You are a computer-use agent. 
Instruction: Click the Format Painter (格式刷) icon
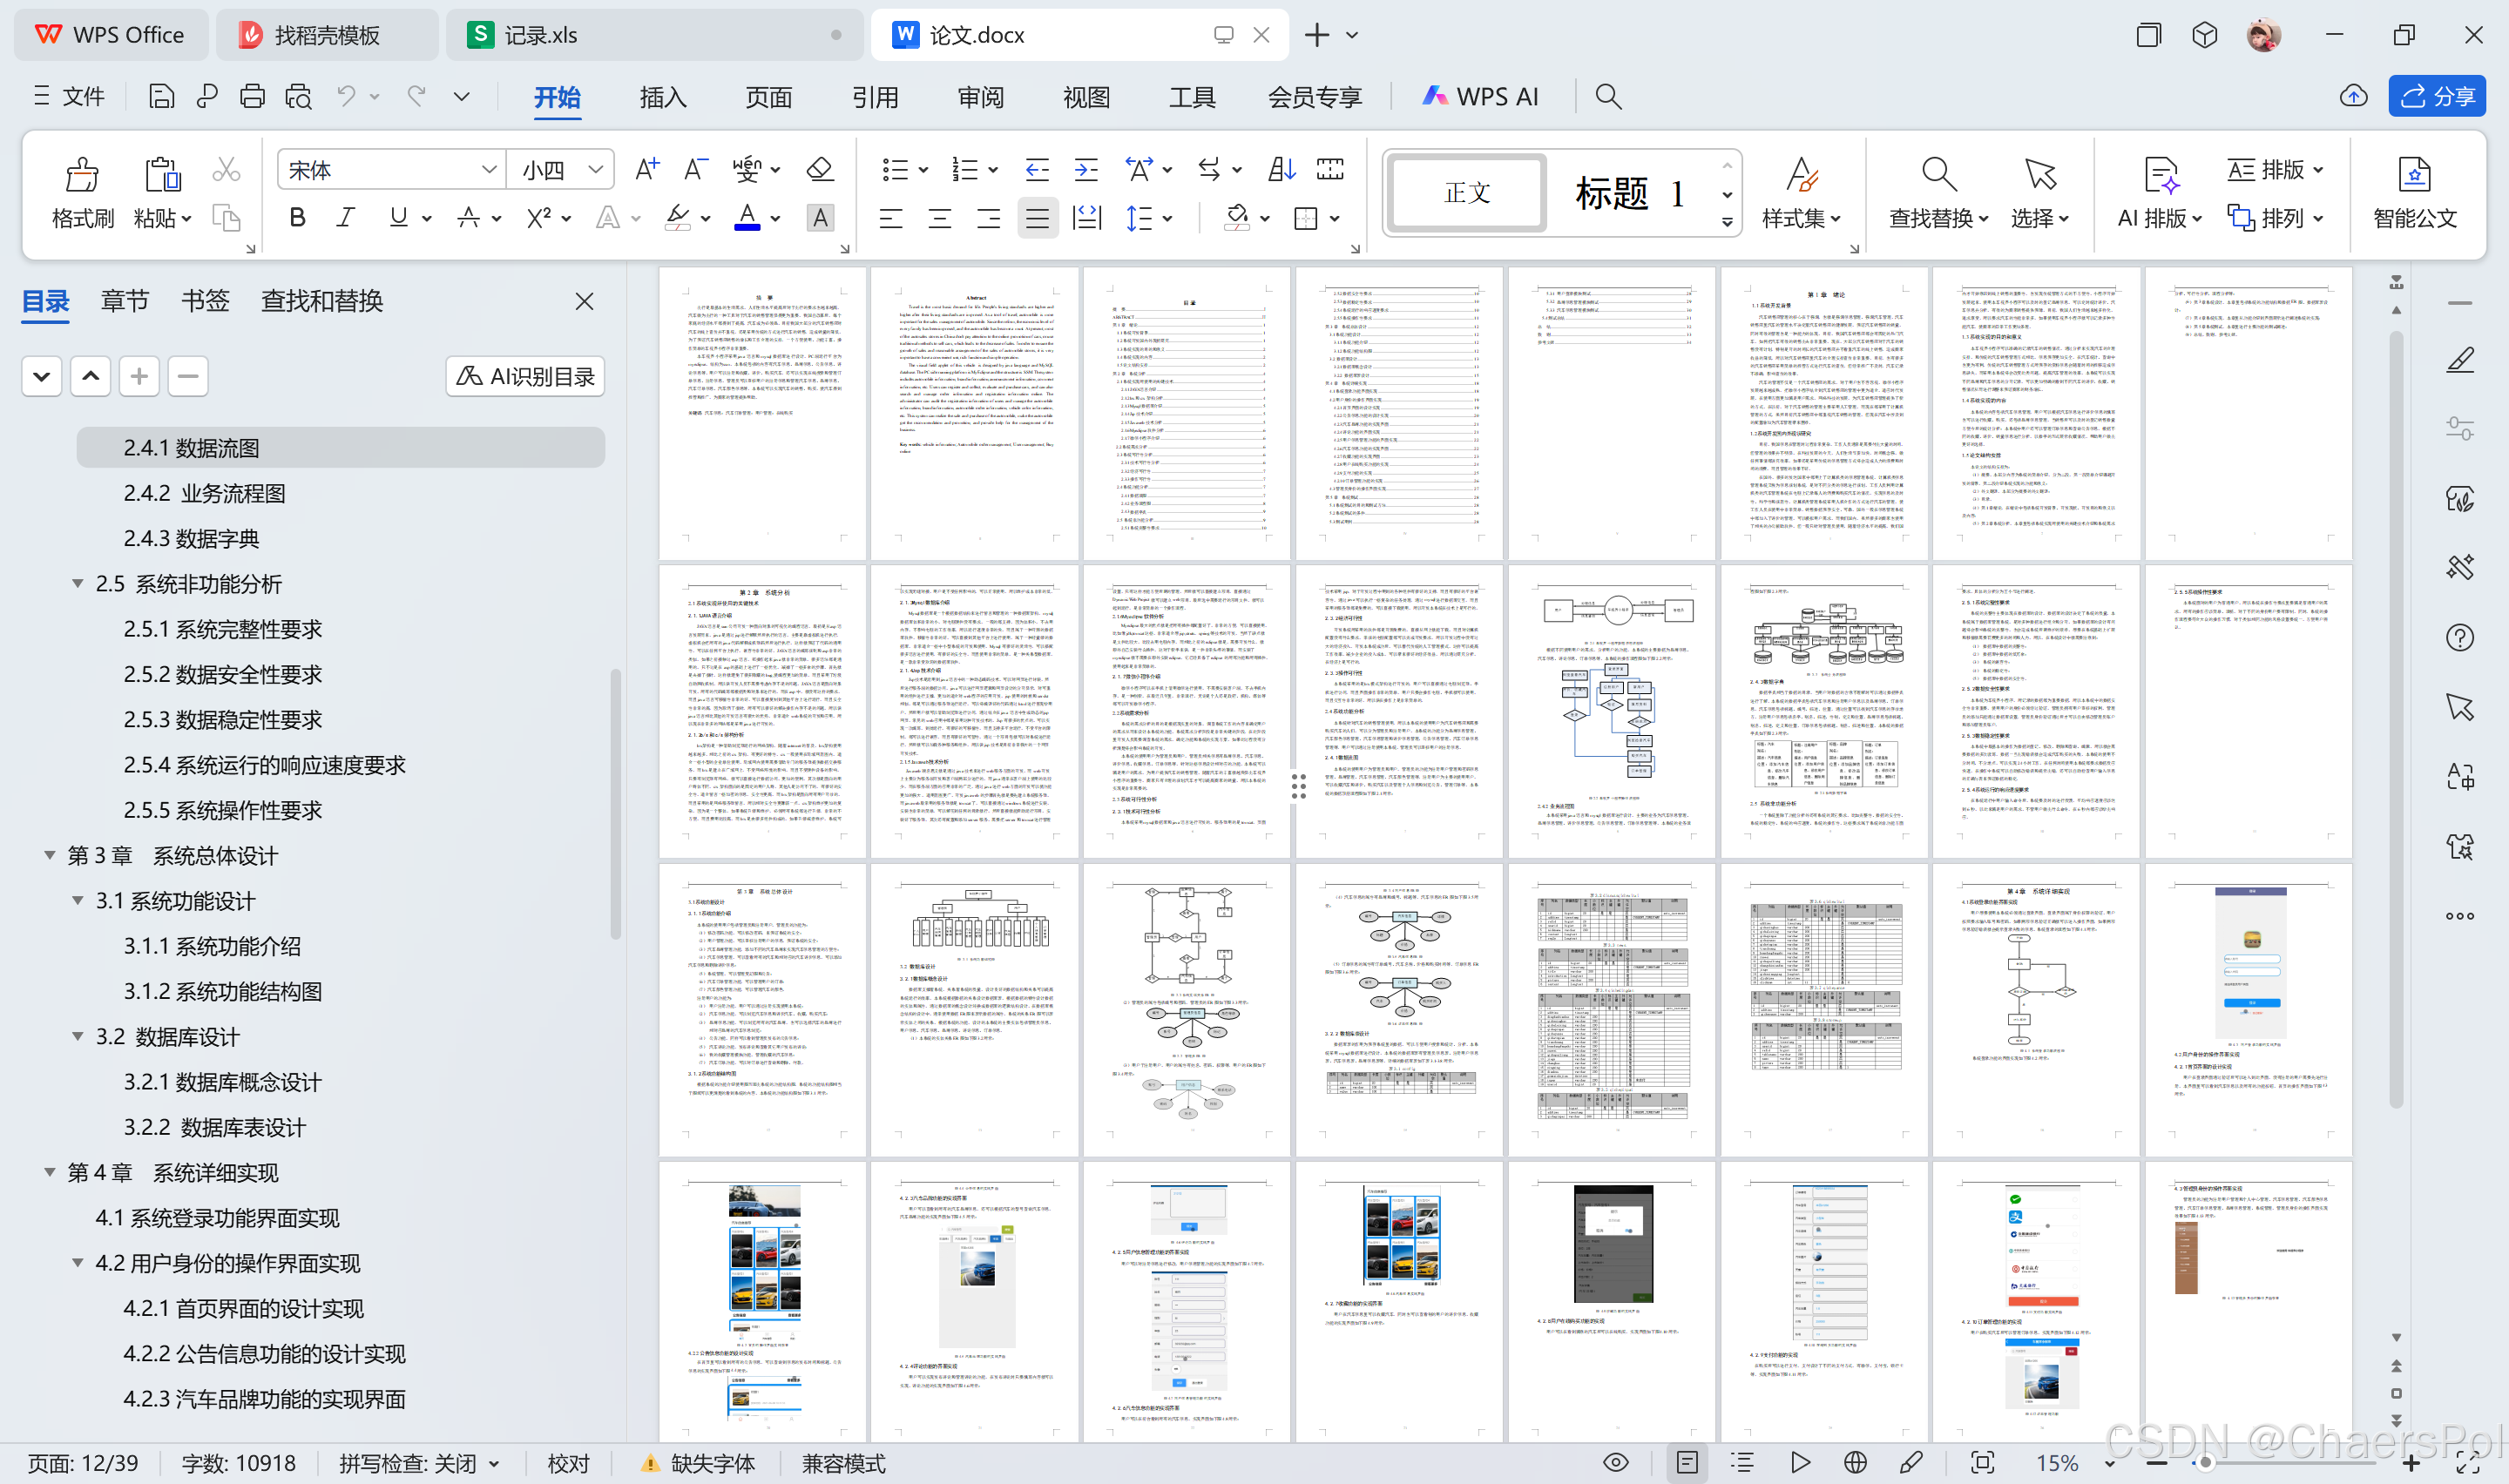(83, 174)
